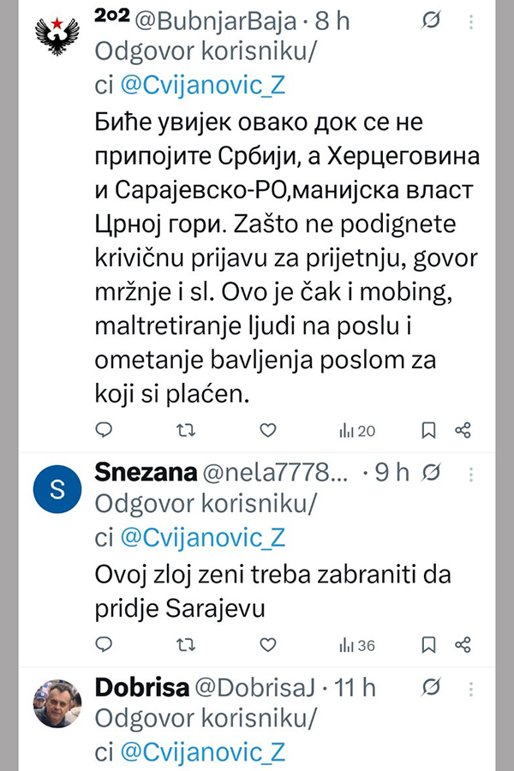Reply to BubnjarBaja's tweet
Image resolution: width=514 pixels, height=771 pixels.
pos(103,430)
